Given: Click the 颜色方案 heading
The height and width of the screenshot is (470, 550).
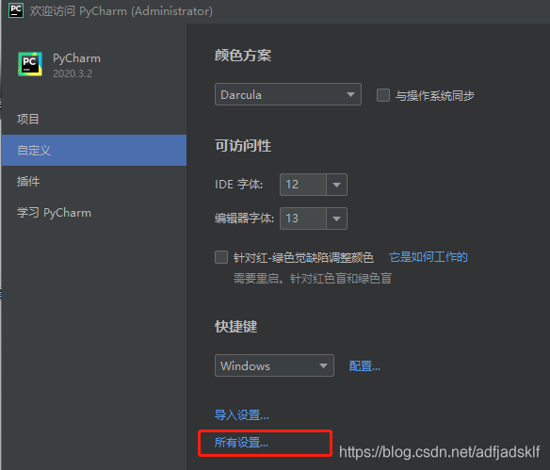Looking at the screenshot, I should (243, 56).
